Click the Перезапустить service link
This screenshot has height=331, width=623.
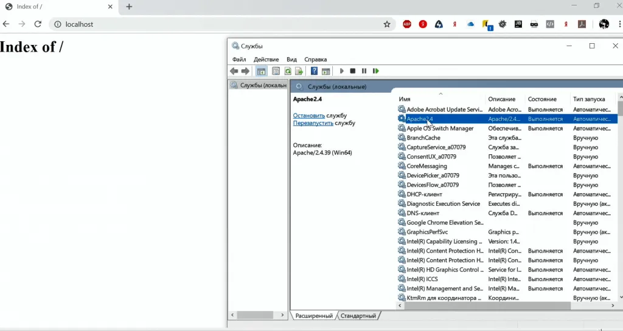(x=313, y=123)
